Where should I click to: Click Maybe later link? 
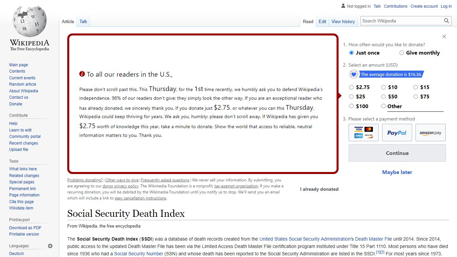[397, 172]
